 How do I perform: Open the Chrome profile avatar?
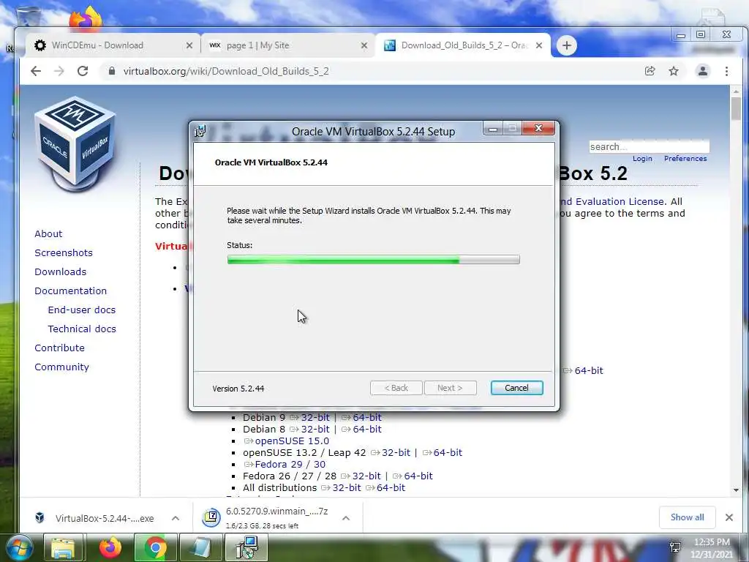tap(703, 71)
